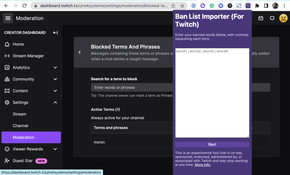Open the angry-face user avatar menu
Image resolution: width=290 pixels, height=175 pixels.
tap(283, 18)
